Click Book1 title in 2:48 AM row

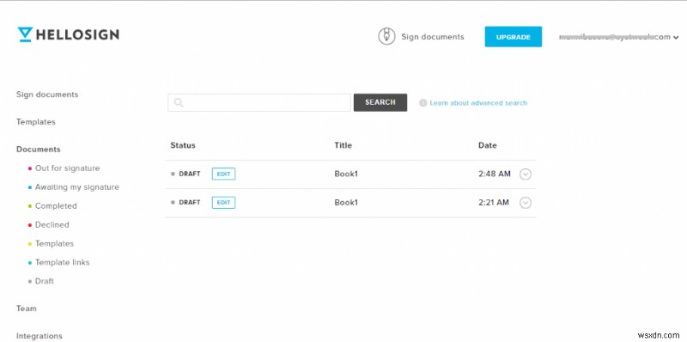click(346, 174)
